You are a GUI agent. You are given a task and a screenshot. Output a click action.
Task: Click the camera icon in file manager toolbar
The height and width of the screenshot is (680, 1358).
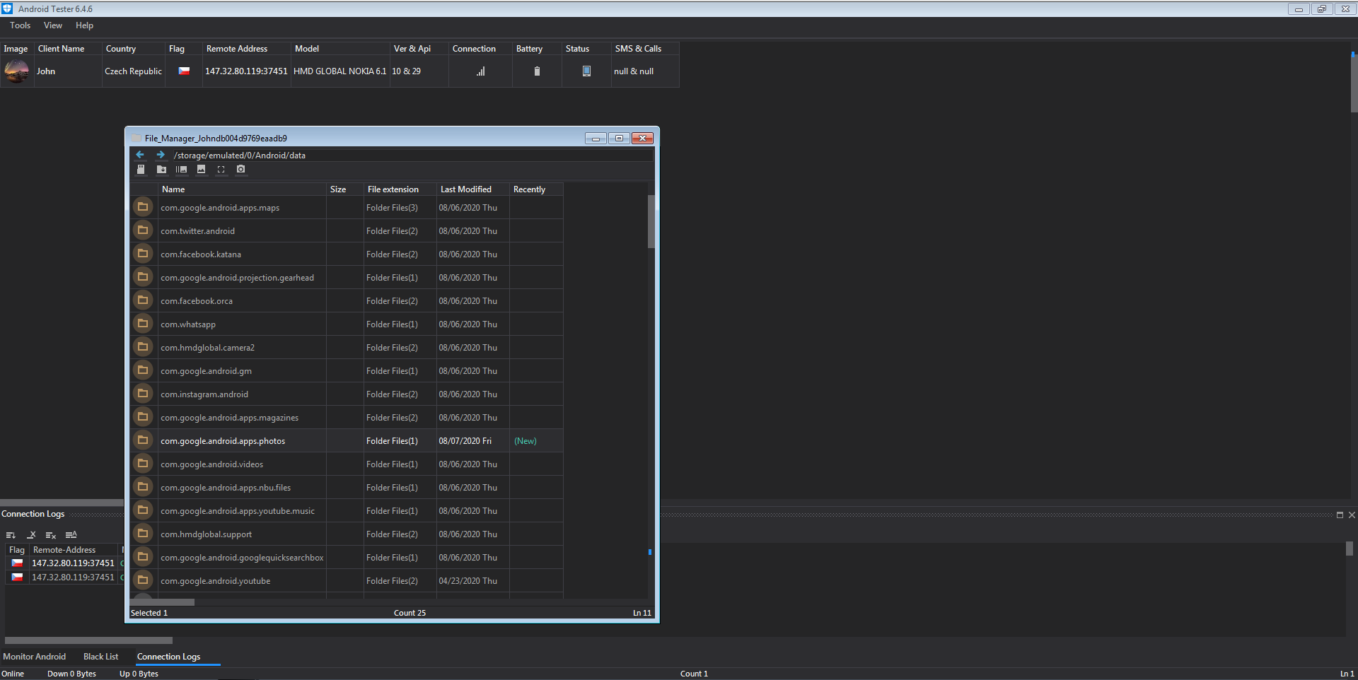(x=241, y=170)
